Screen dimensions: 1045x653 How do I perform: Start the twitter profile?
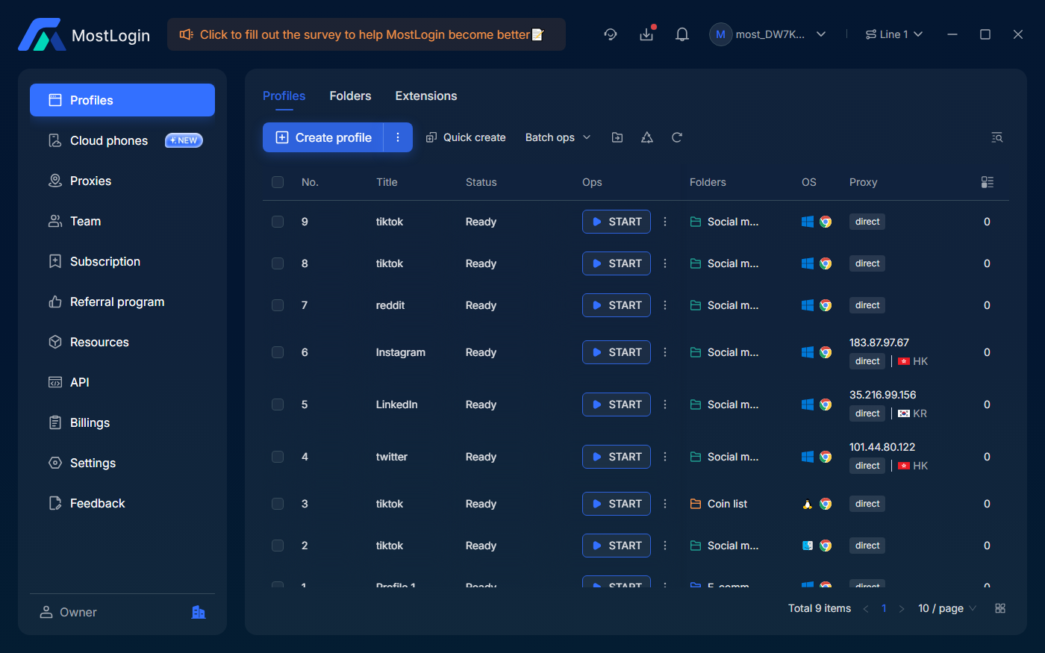617,457
